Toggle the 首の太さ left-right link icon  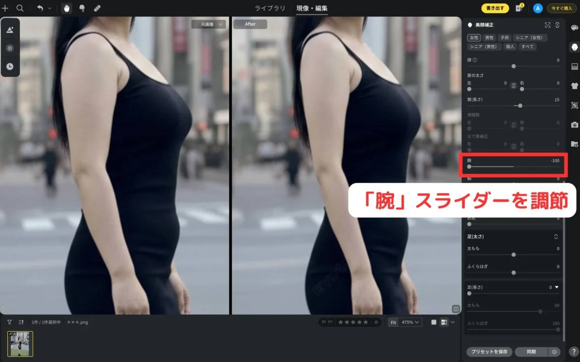[514, 85]
